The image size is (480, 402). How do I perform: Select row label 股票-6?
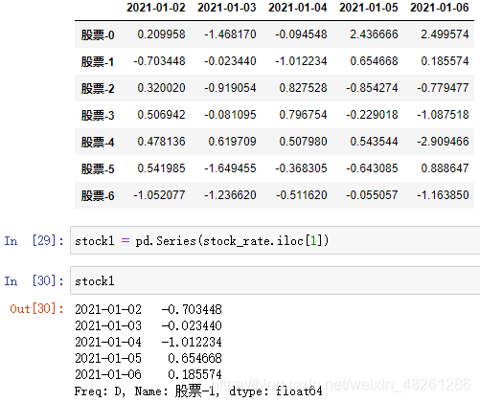(98, 195)
